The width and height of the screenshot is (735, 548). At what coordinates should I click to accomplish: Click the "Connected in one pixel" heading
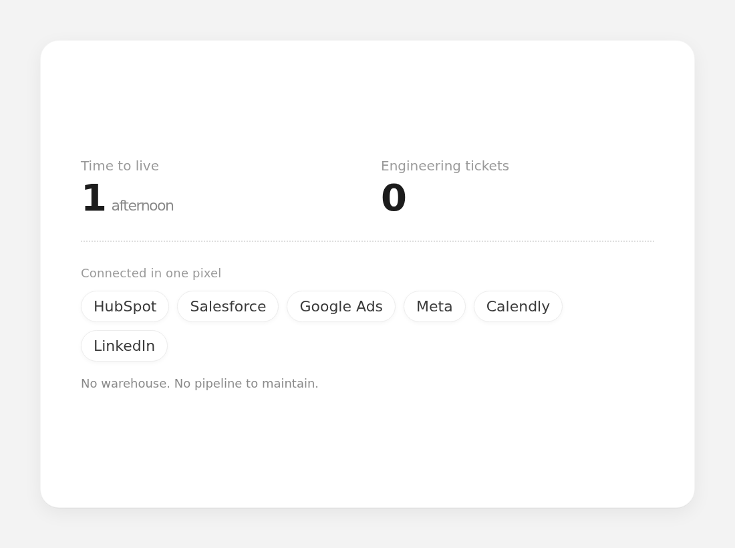tap(151, 273)
